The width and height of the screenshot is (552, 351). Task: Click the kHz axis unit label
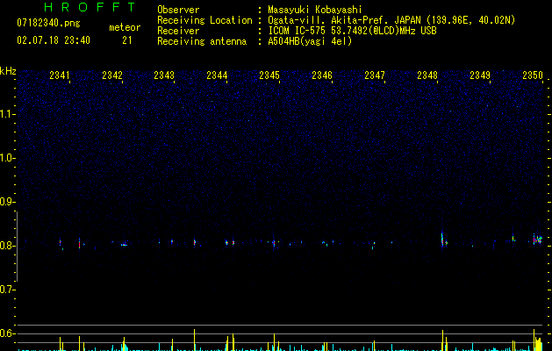pos(8,71)
